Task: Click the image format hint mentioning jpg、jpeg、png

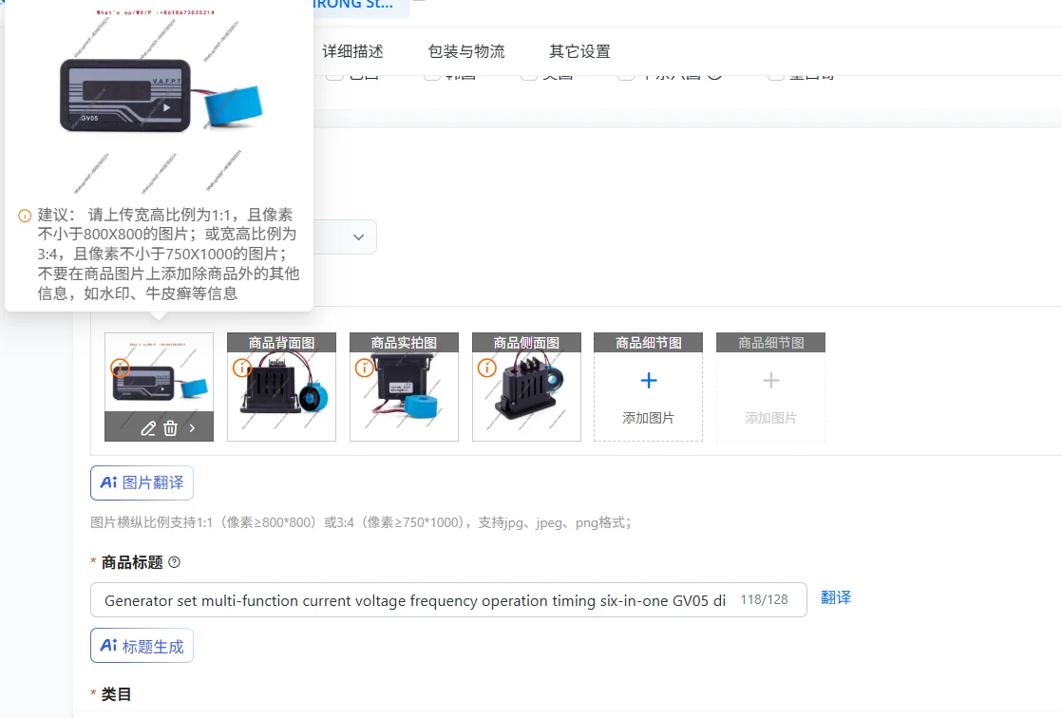Action: (360, 523)
